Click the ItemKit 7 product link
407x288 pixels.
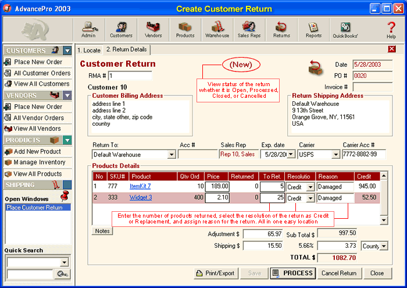140,186
